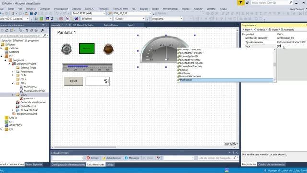Click the brown lamp indicator on canvas
Image resolution: width=307 pixels, height=173 pixels.
click(x=108, y=49)
